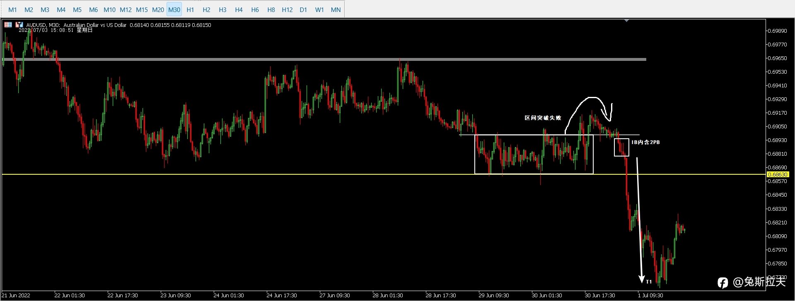This screenshot has width=795, height=301.
Task: Click the 0.69050 price scale label
Action: [x=777, y=126]
